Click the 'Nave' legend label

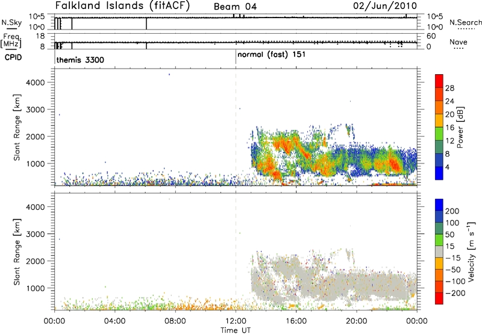(x=459, y=42)
